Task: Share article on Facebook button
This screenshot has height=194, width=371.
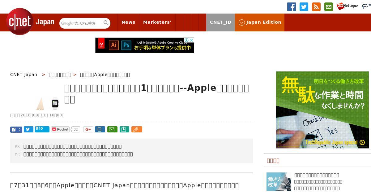Action: pos(16,129)
